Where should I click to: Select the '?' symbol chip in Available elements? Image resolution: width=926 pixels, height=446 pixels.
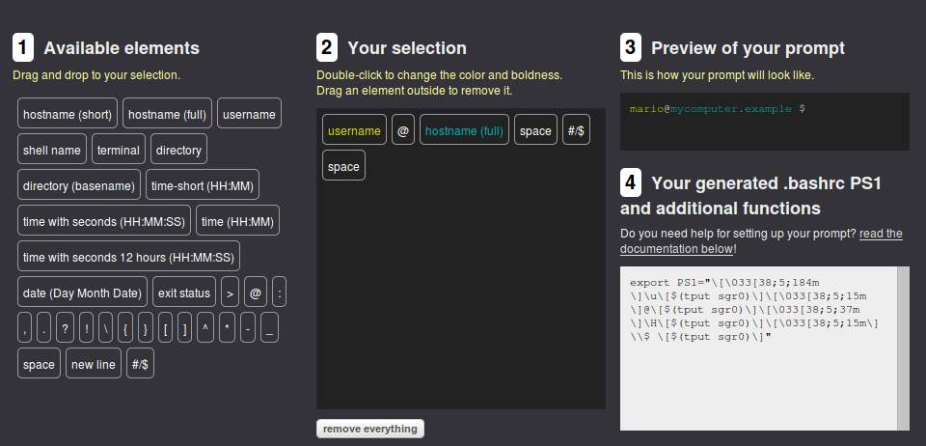tap(65, 328)
